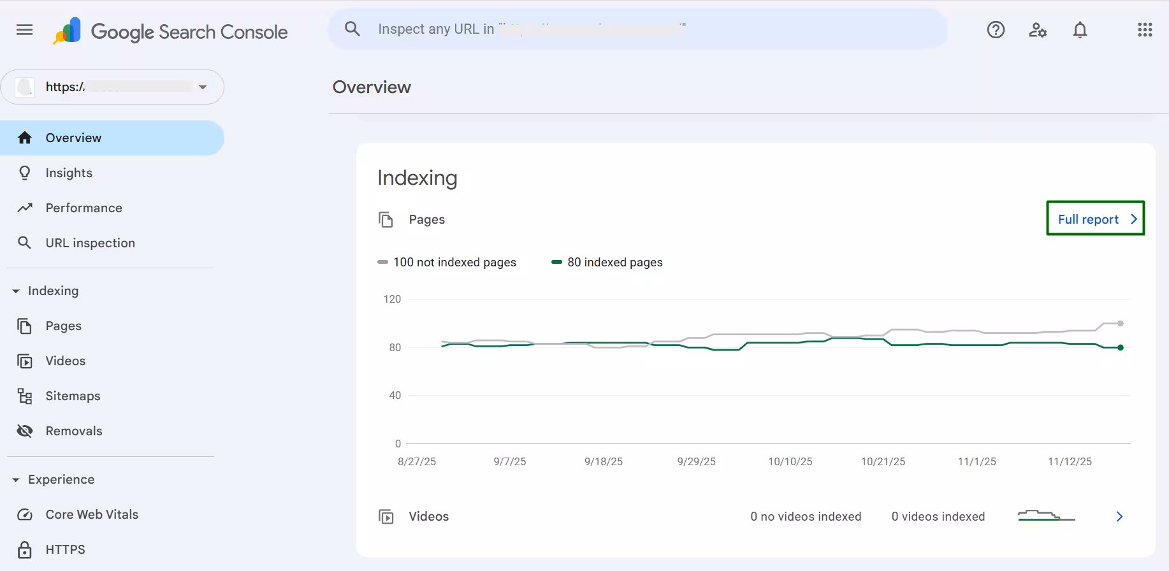Click the Videos sparkline thumbnail
Image resolution: width=1169 pixels, height=571 pixels.
click(1047, 516)
